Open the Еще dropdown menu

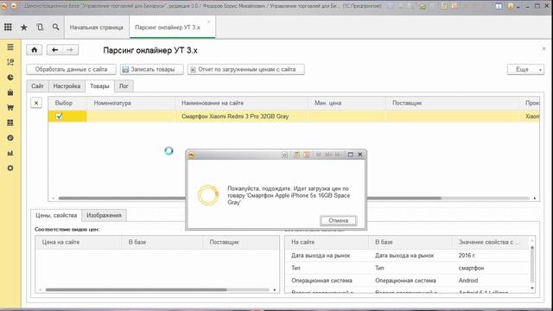[x=525, y=69]
